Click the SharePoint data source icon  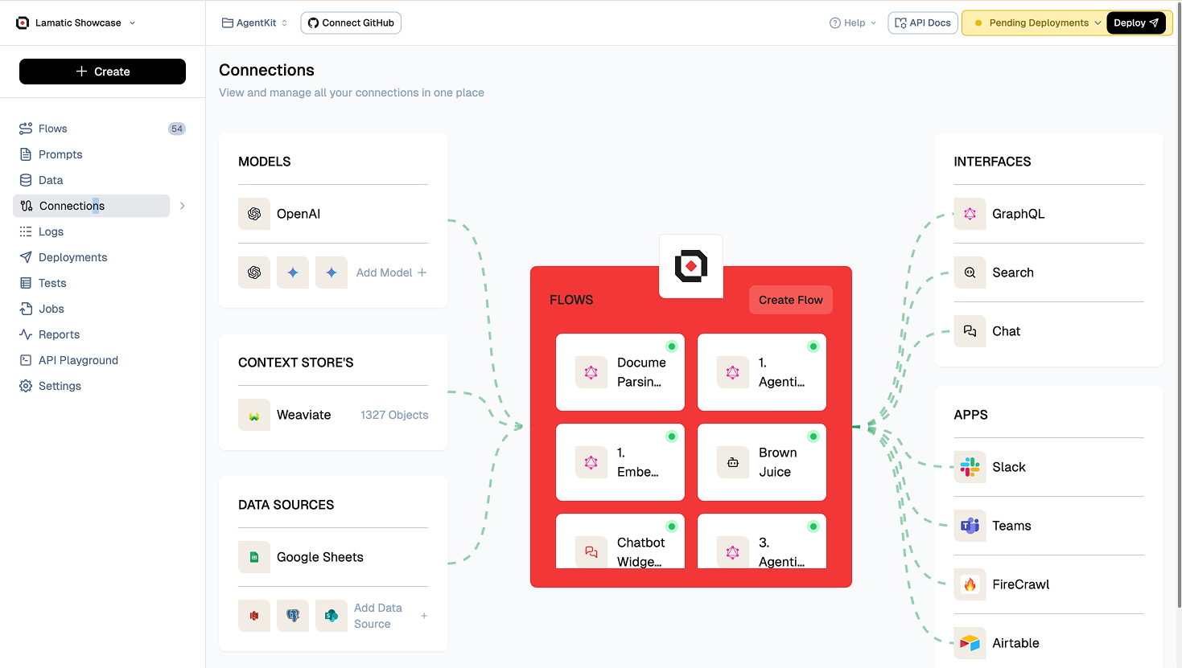tap(332, 616)
